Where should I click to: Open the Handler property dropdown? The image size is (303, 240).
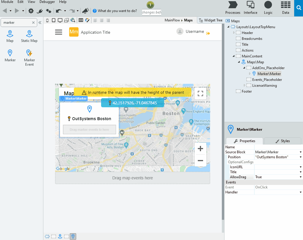pyautogui.click(x=300, y=192)
